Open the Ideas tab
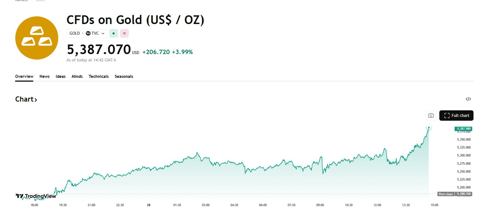Screen dimensions: 494x213 click(x=61, y=76)
